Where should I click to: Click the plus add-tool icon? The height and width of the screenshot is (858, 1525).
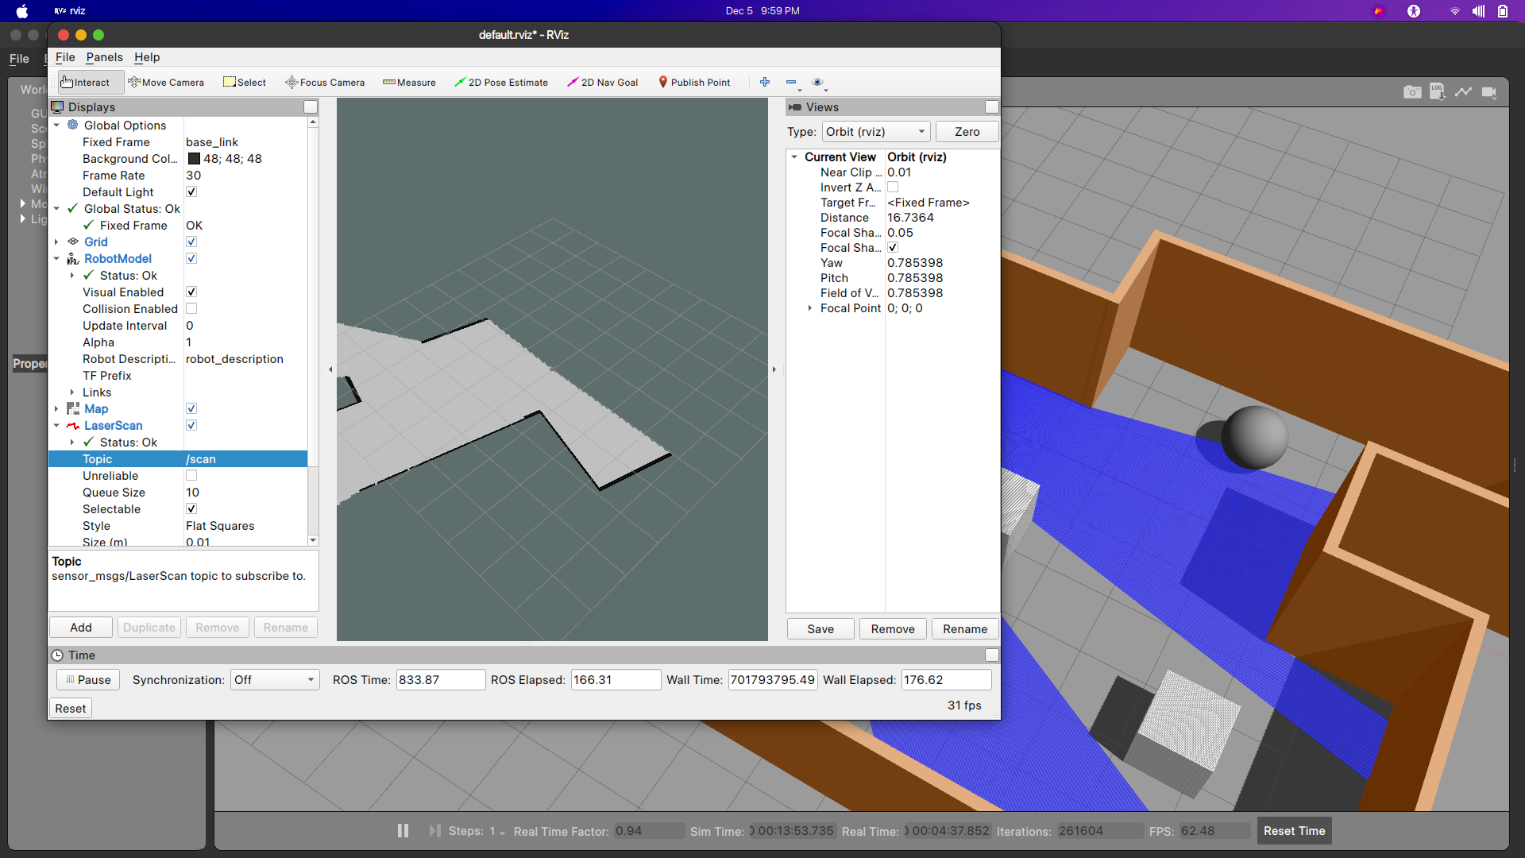(765, 83)
